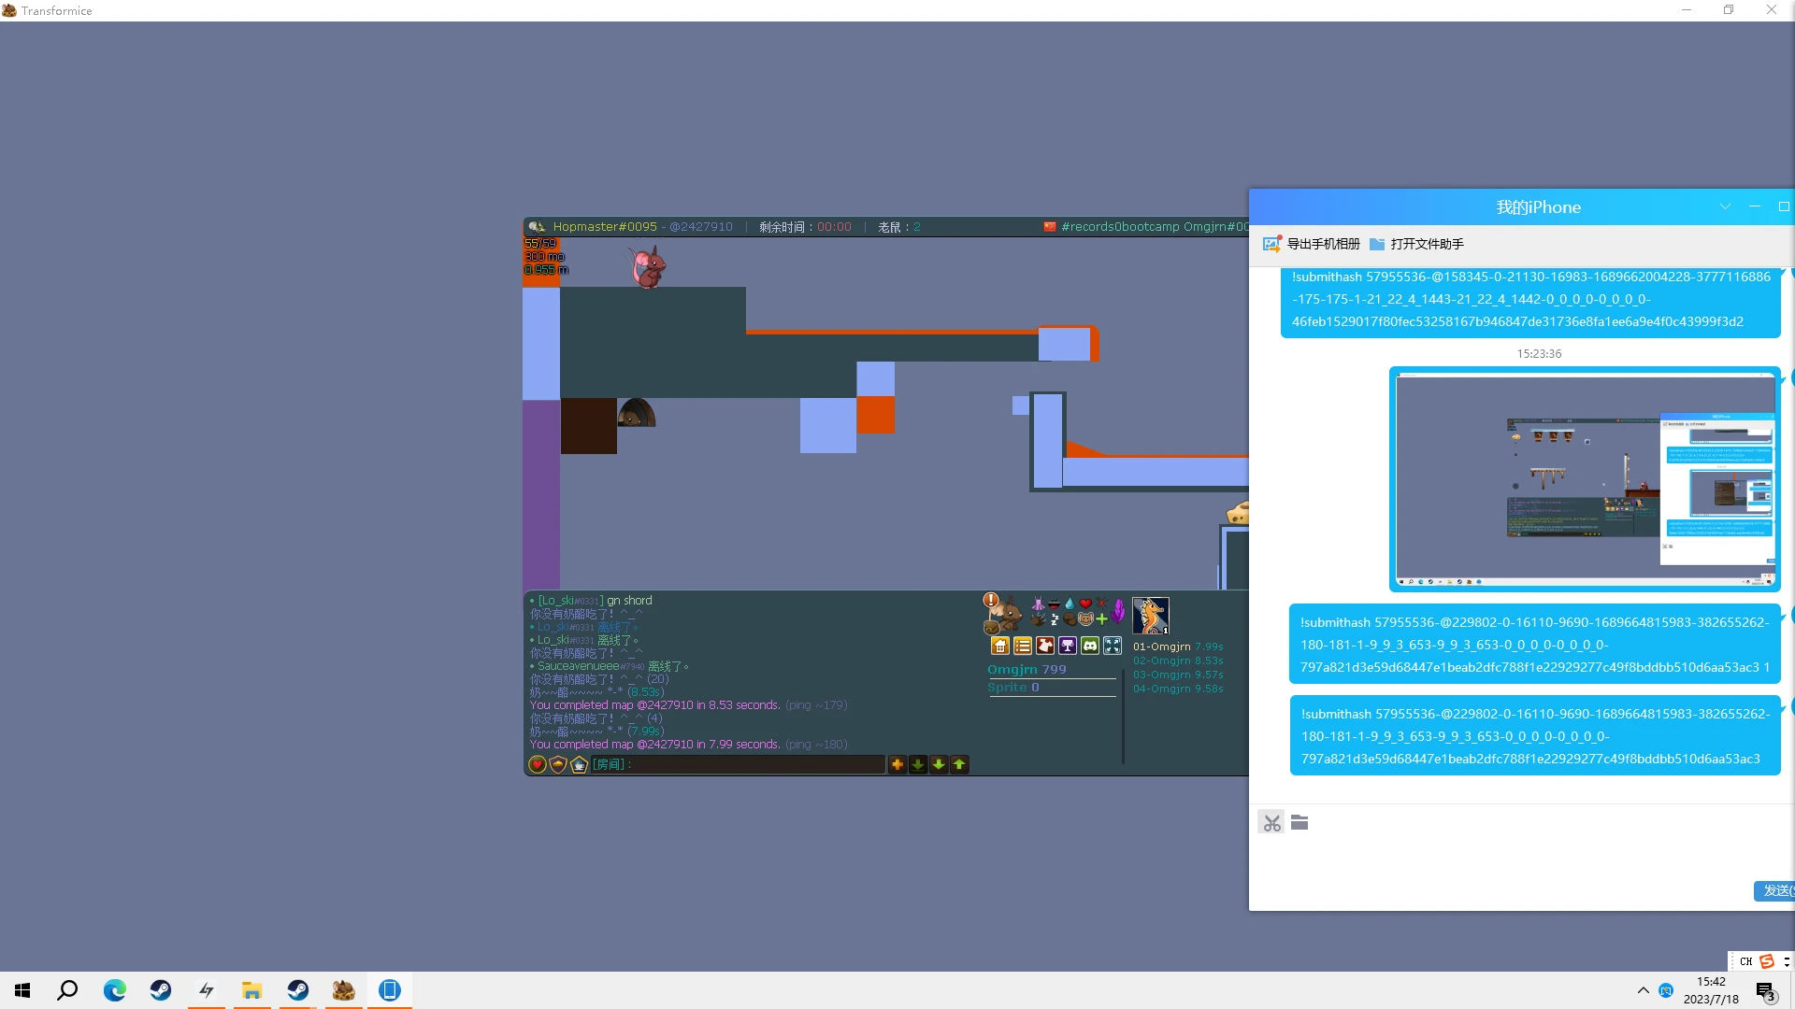Click the mouse hole in the game map
Viewport: 1795px width, 1009px height.
[x=636, y=413]
